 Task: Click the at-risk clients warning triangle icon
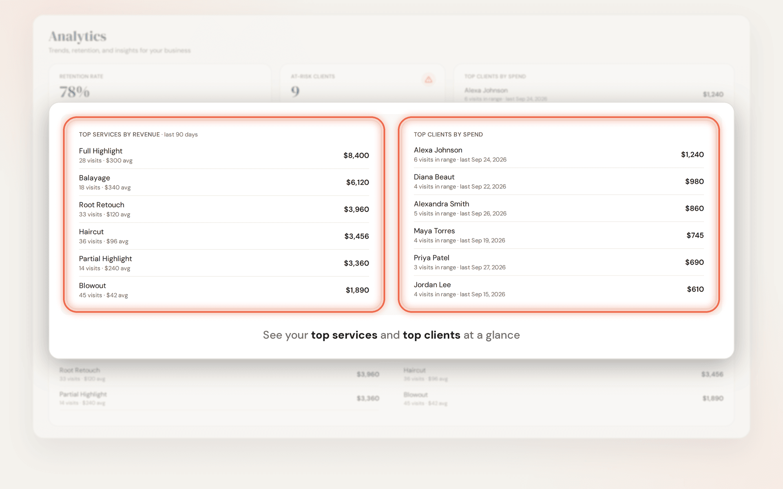click(428, 79)
